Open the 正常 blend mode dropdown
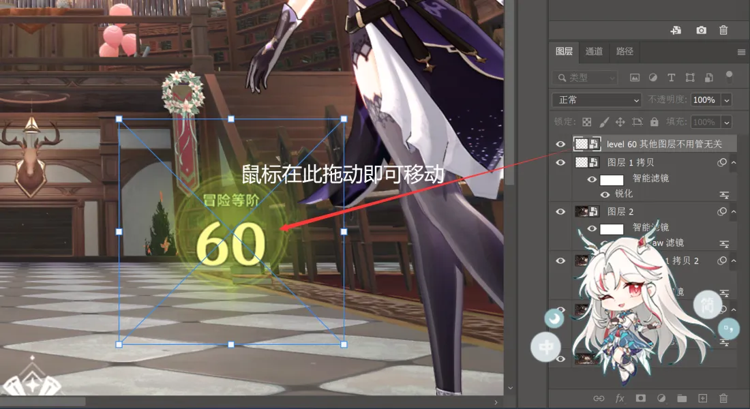The width and height of the screenshot is (750, 409). 597,100
